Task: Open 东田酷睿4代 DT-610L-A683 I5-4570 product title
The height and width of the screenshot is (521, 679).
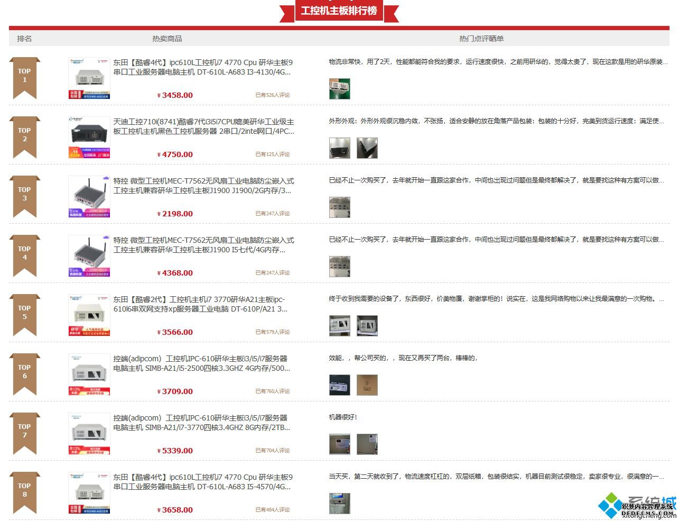Action: pos(203,482)
